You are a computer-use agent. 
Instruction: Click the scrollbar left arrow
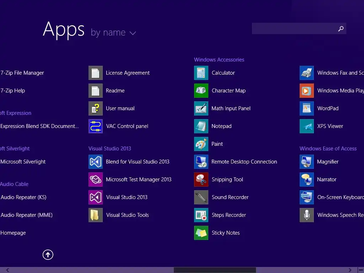(7, 270)
